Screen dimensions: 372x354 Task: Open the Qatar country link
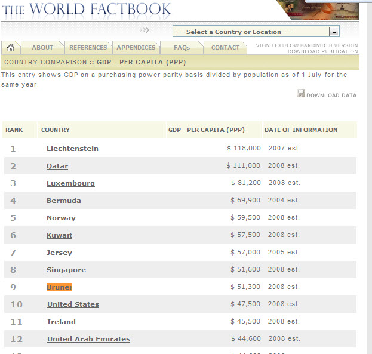57,166
